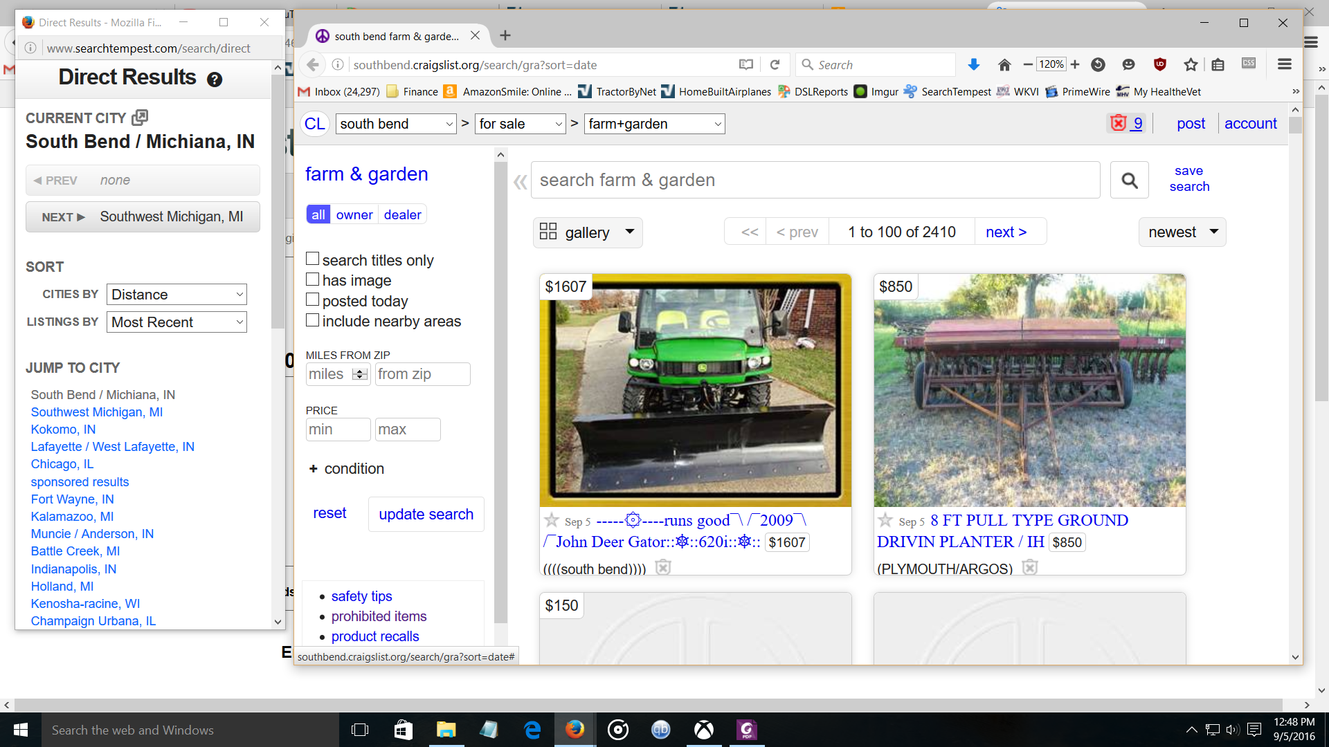The height and width of the screenshot is (747, 1329).
Task: Check search titles only
Action: (x=313, y=259)
